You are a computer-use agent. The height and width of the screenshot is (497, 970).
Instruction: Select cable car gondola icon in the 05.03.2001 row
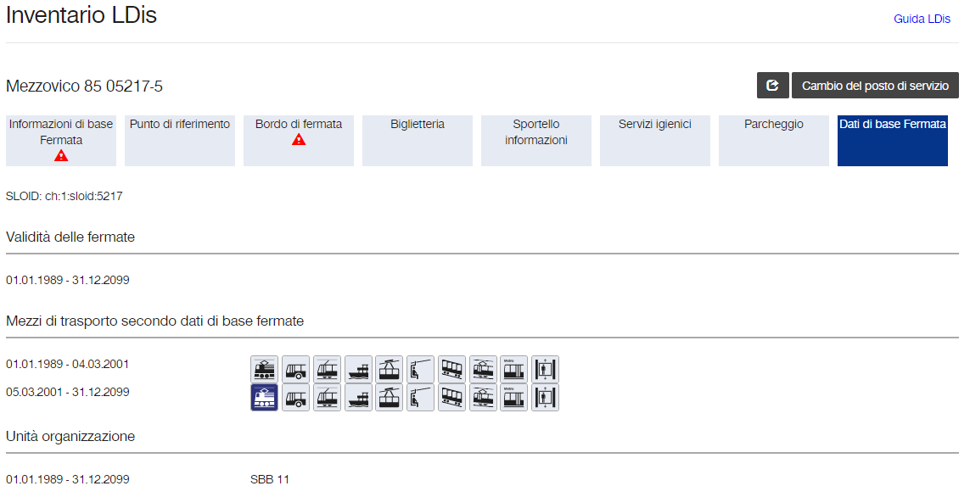point(390,398)
